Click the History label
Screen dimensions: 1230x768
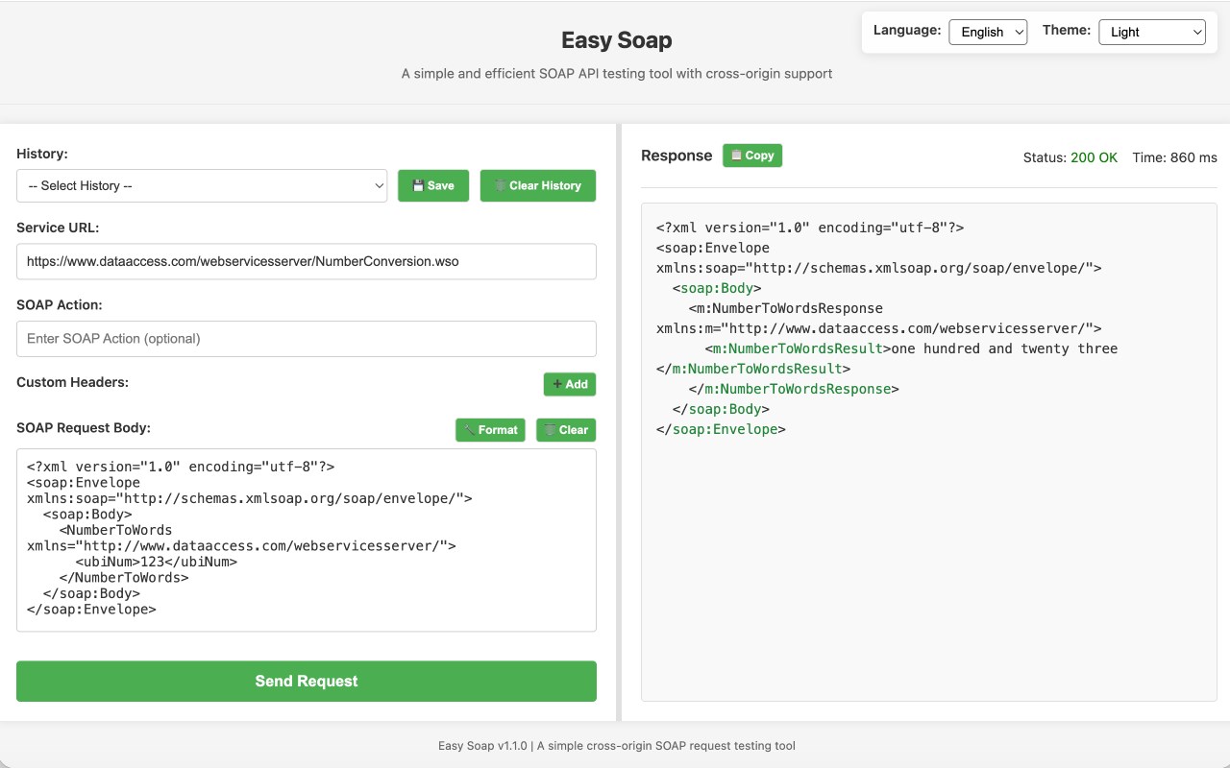[42, 154]
